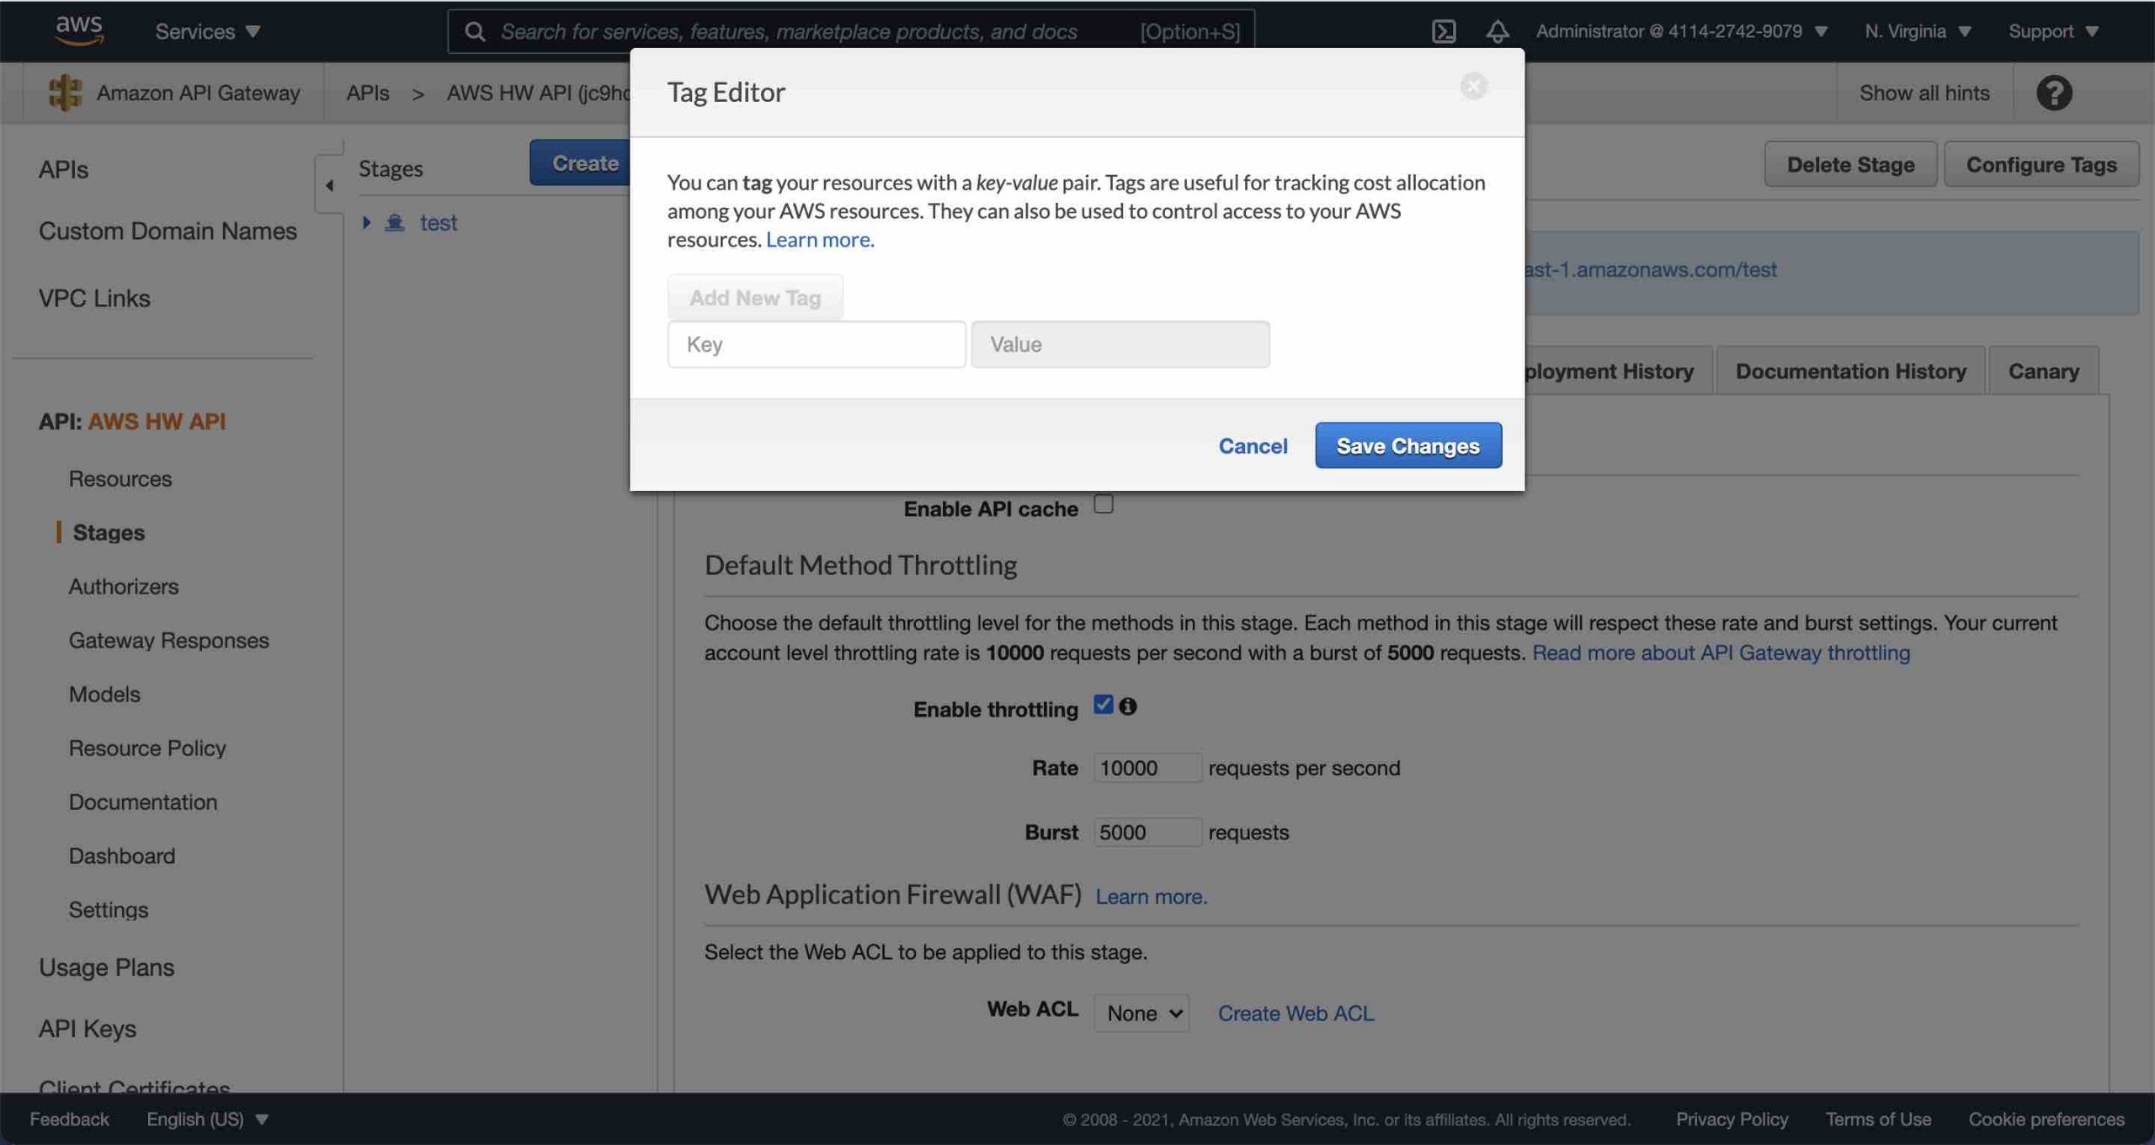Open the WAF Learn more link
This screenshot has width=2155, height=1145.
tap(1151, 897)
